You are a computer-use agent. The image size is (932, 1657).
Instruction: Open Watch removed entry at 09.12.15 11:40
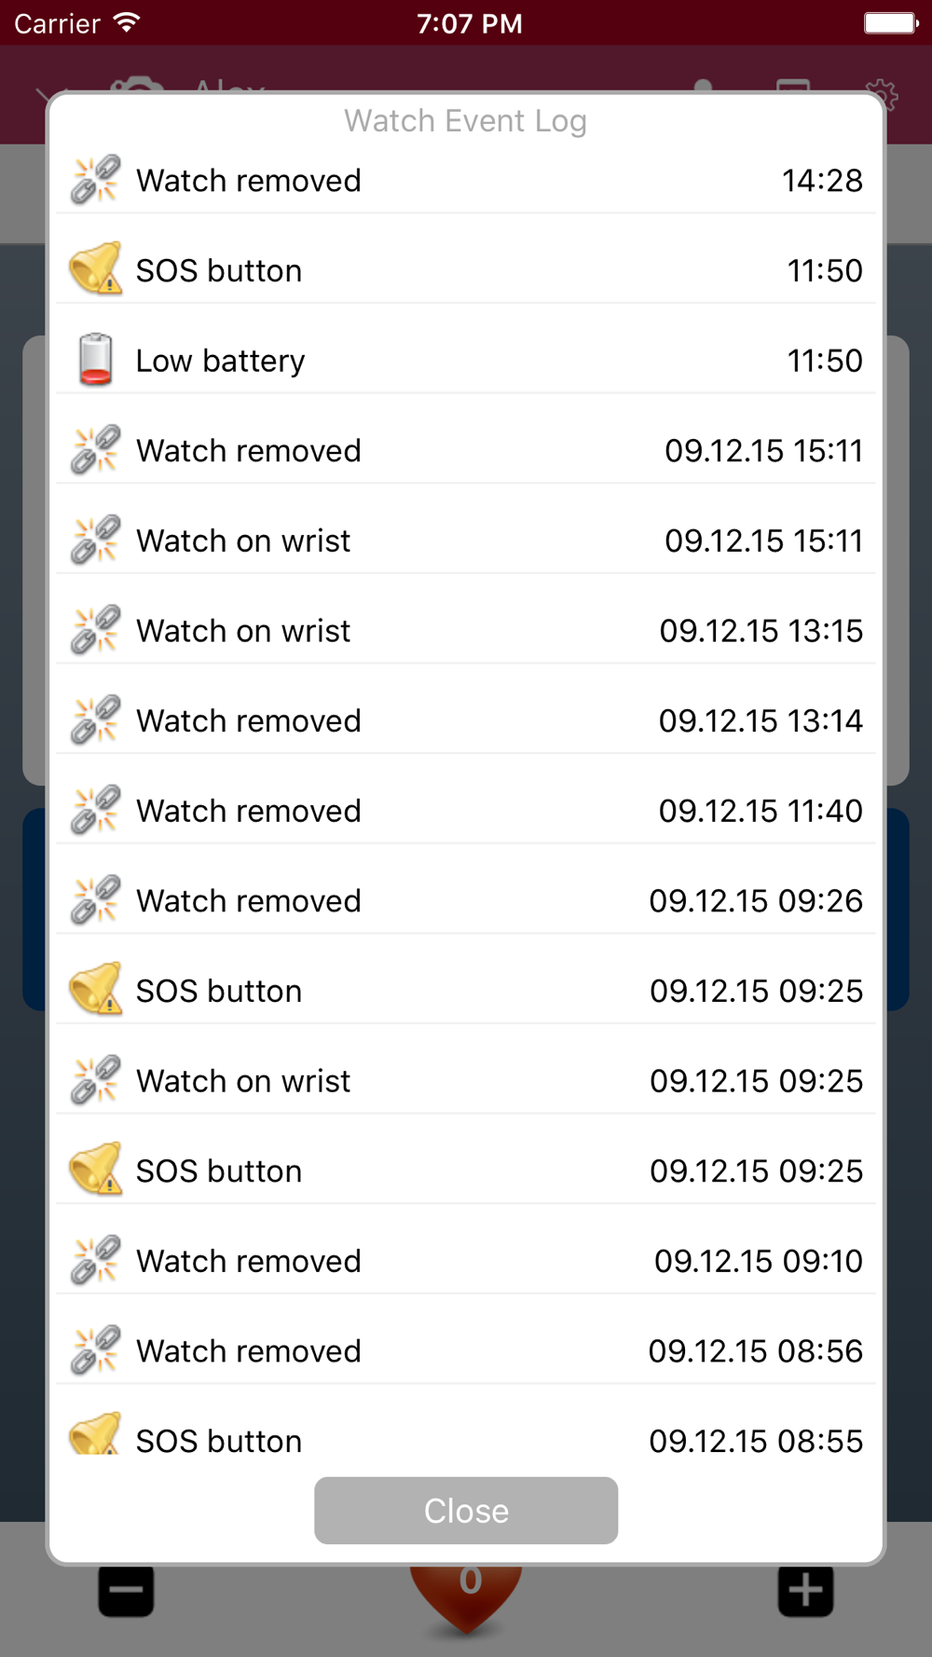tap(466, 811)
